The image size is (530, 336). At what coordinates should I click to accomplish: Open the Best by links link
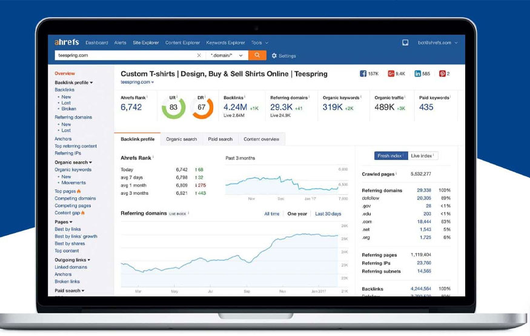[x=68, y=229]
